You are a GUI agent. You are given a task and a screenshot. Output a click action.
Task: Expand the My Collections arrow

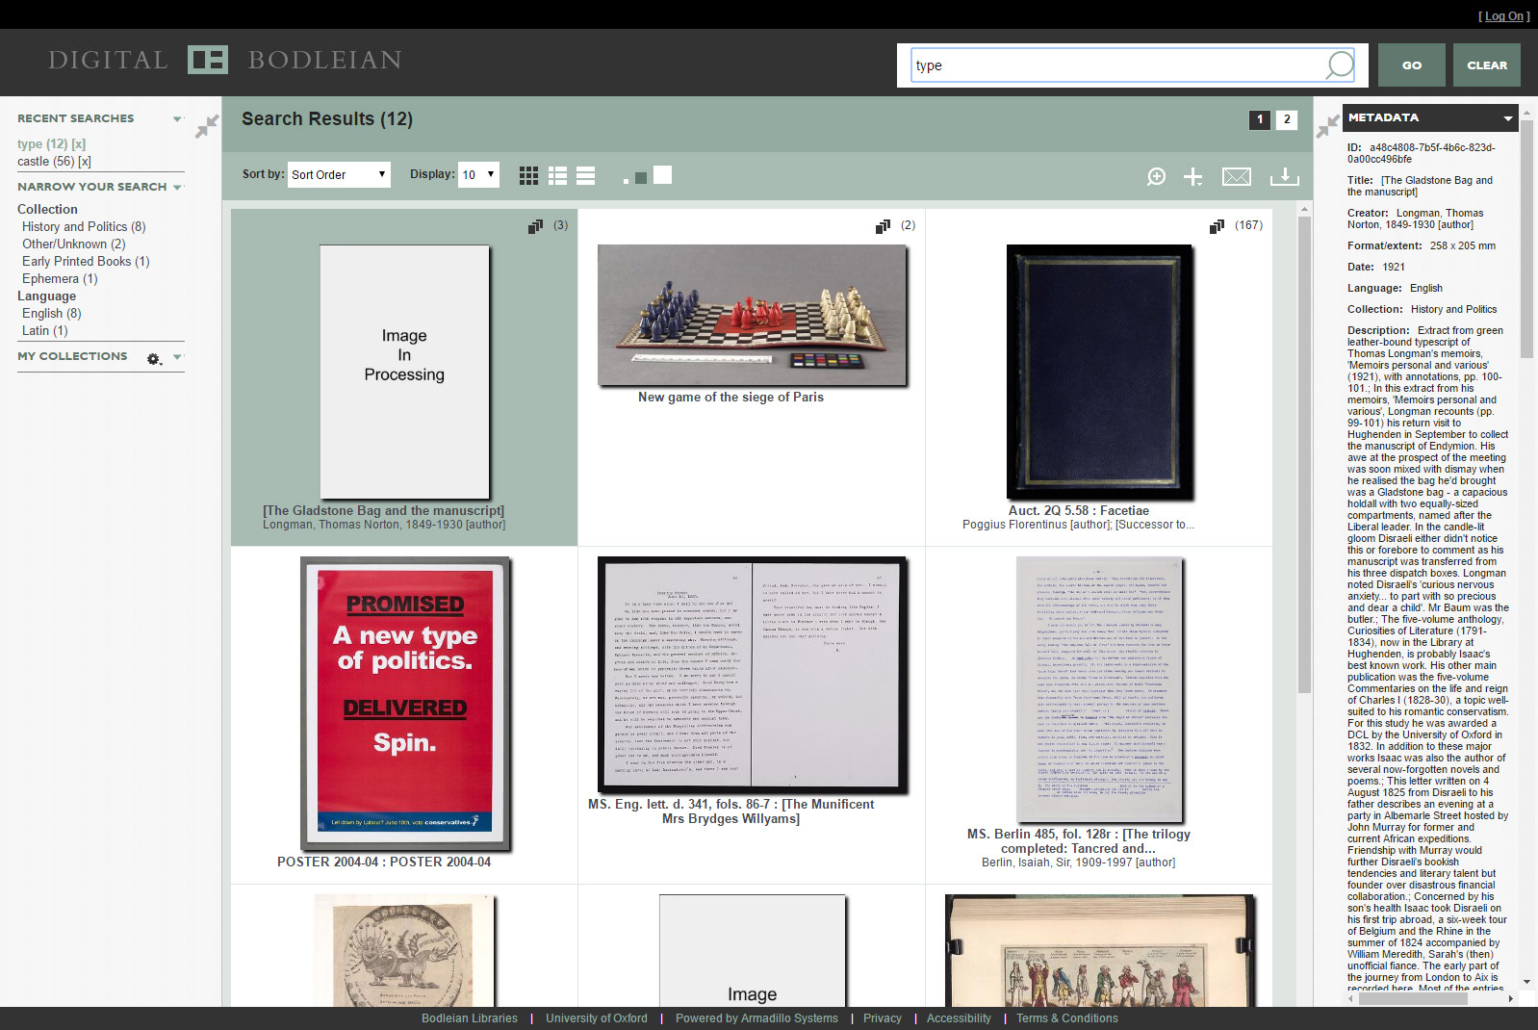(177, 357)
